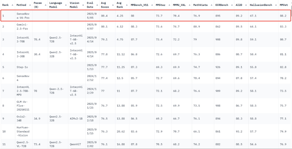Click InternVL2.5-78B-MPO method cell

coord(22,91)
